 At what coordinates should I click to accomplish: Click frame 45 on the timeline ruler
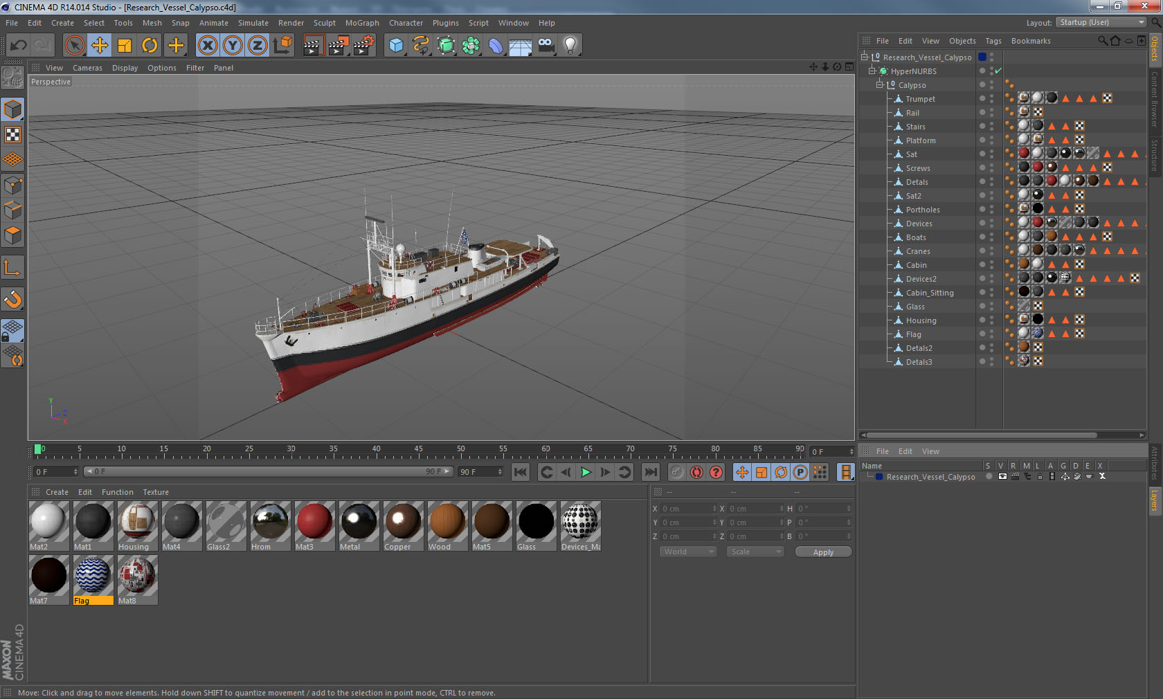418,450
